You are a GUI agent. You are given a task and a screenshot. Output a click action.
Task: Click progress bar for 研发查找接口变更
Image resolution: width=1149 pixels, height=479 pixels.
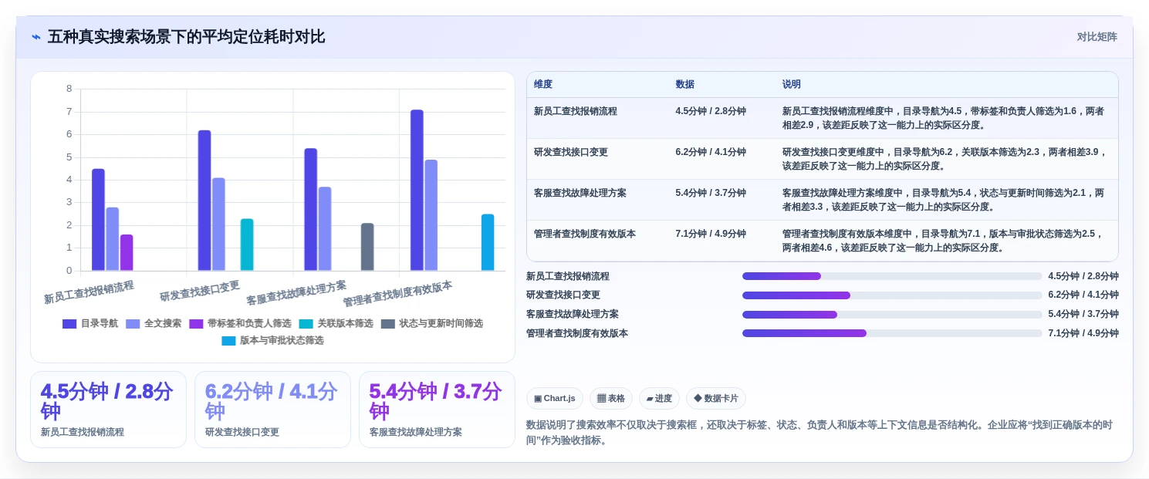[x=892, y=295]
